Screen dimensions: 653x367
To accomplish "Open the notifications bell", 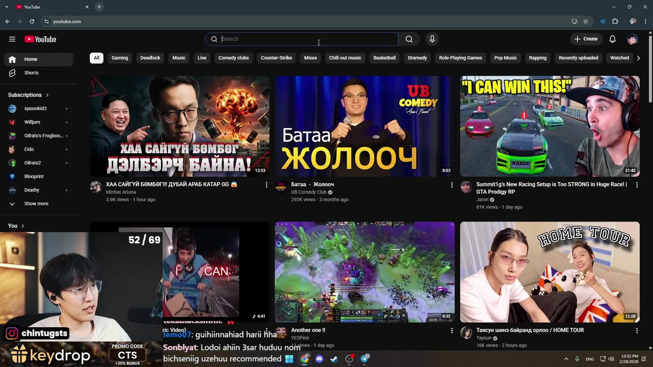I will 613,39.
